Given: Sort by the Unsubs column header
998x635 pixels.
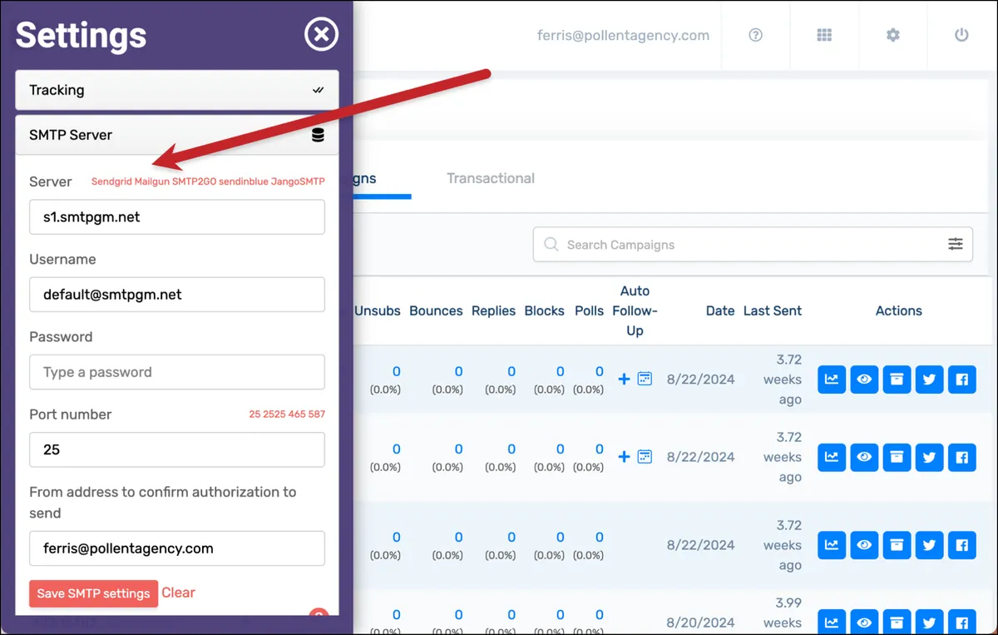Looking at the screenshot, I should 378,310.
